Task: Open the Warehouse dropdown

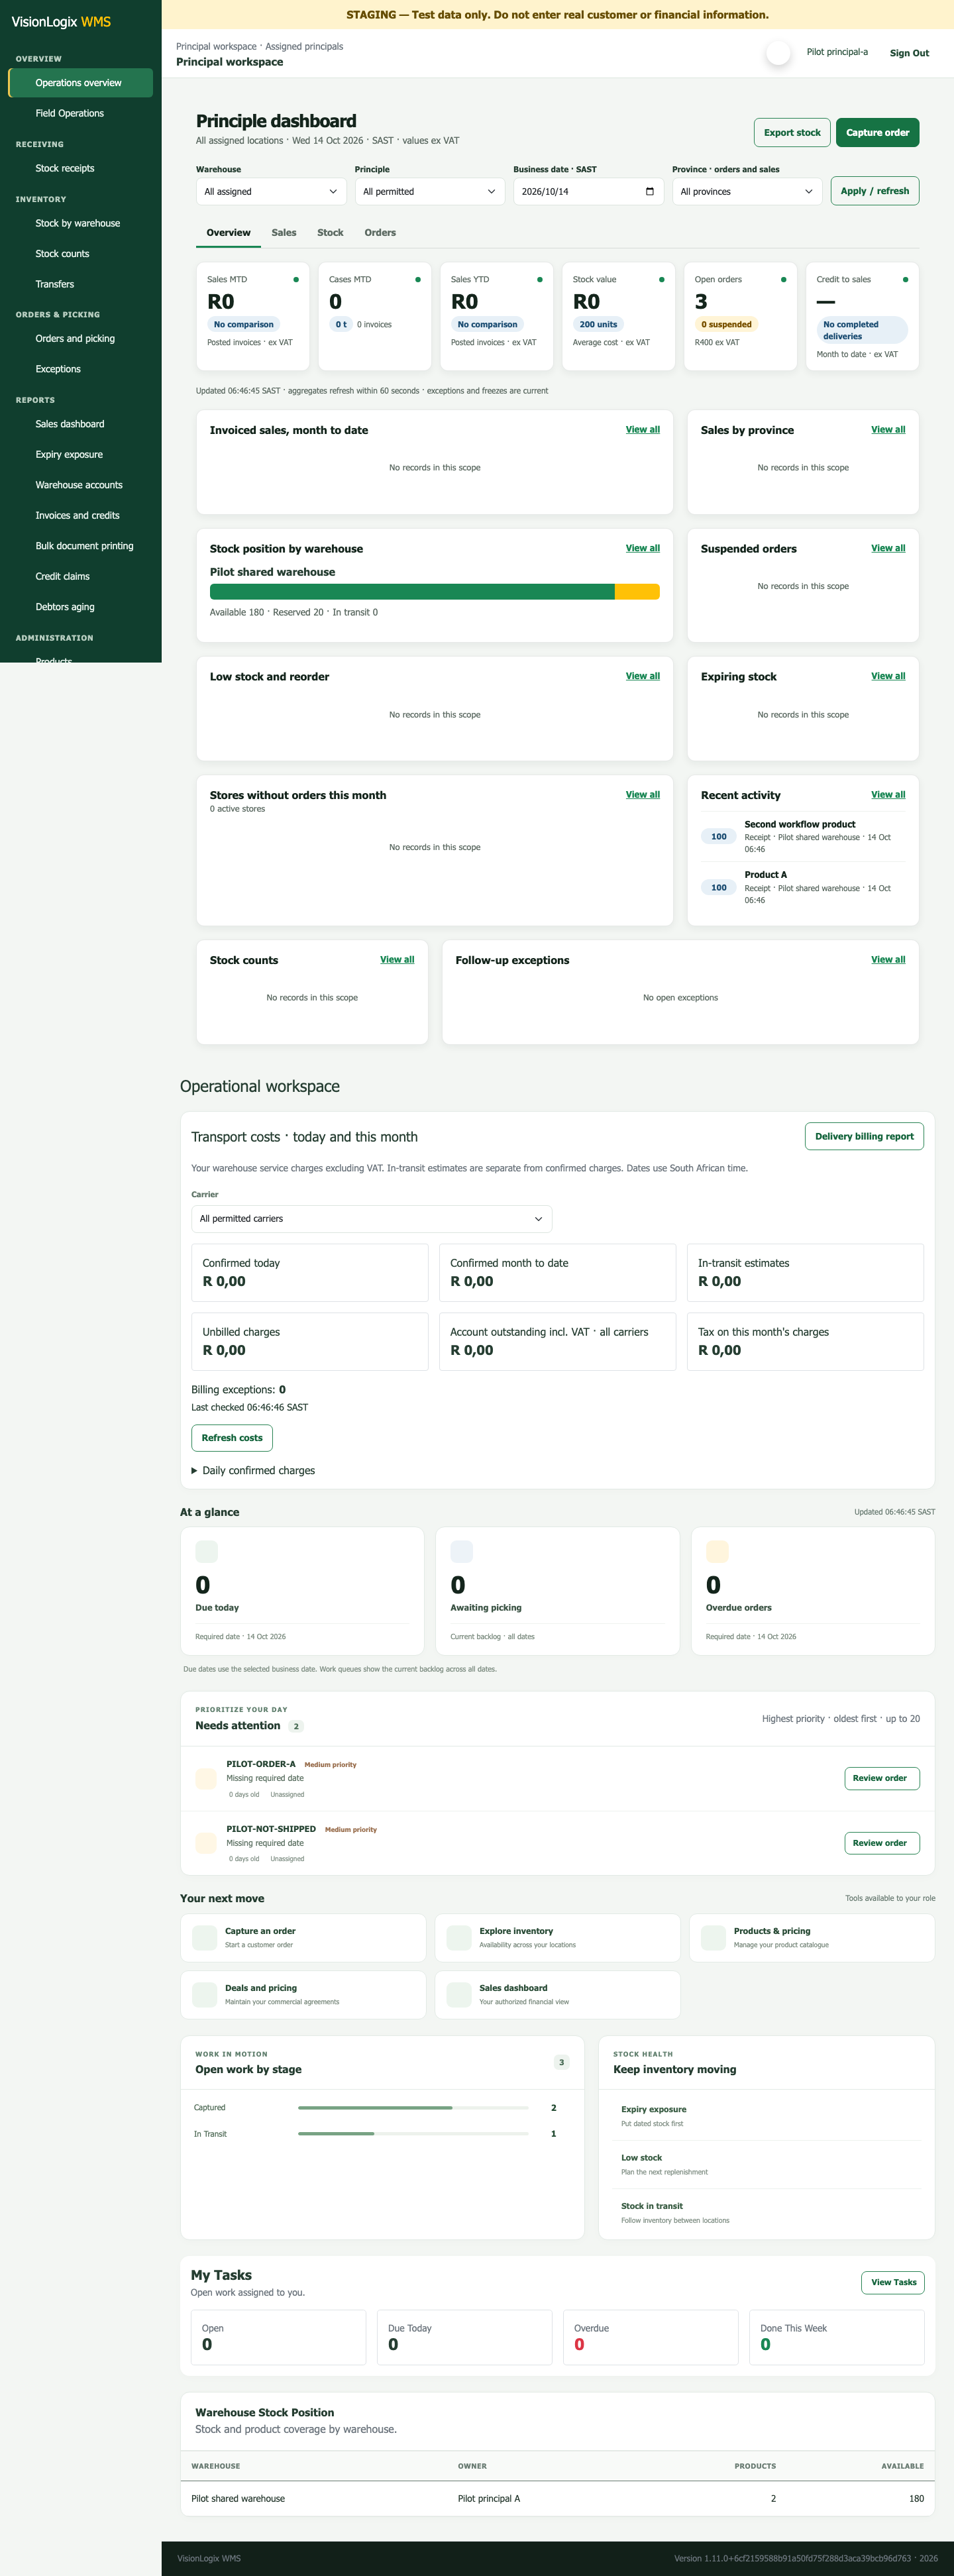Action: click(271, 192)
